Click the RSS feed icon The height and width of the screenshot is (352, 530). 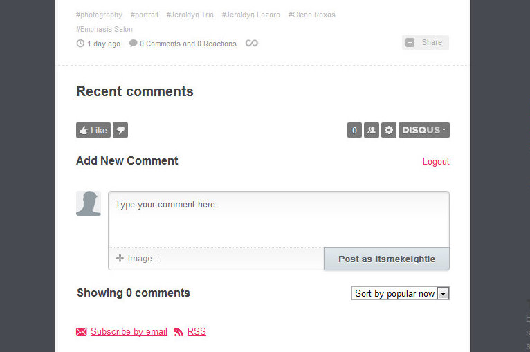(179, 332)
